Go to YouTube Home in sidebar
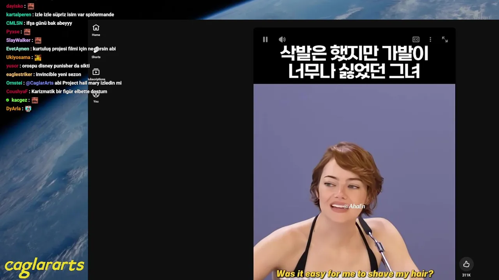This screenshot has height=280, width=499. (x=96, y=30)
